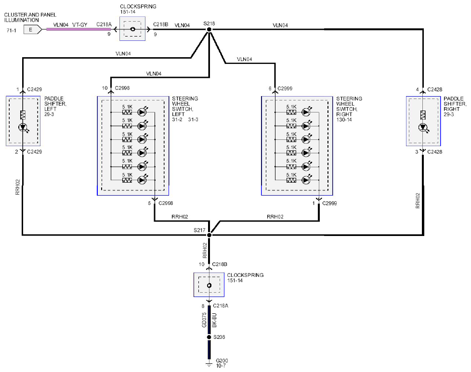Image resolution: width=471 pixels, height=372 pixels.
Task: Click the "10-7" reference below G200
Action: coord(221,366)
